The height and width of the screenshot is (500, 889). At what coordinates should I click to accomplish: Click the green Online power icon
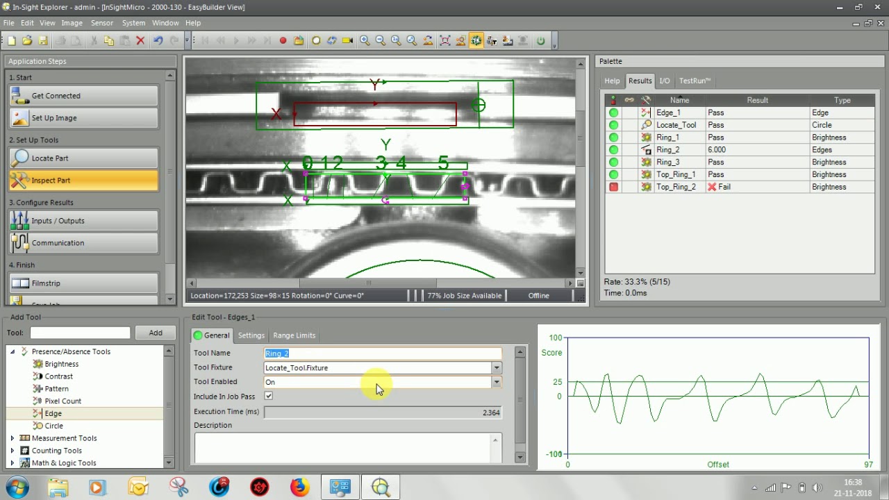point(540,41)
